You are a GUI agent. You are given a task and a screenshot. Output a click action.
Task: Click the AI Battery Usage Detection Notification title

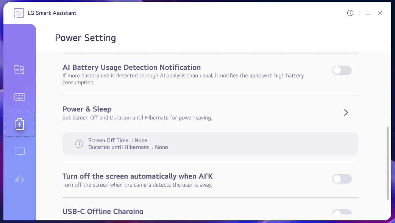click(x=131, y=68)
